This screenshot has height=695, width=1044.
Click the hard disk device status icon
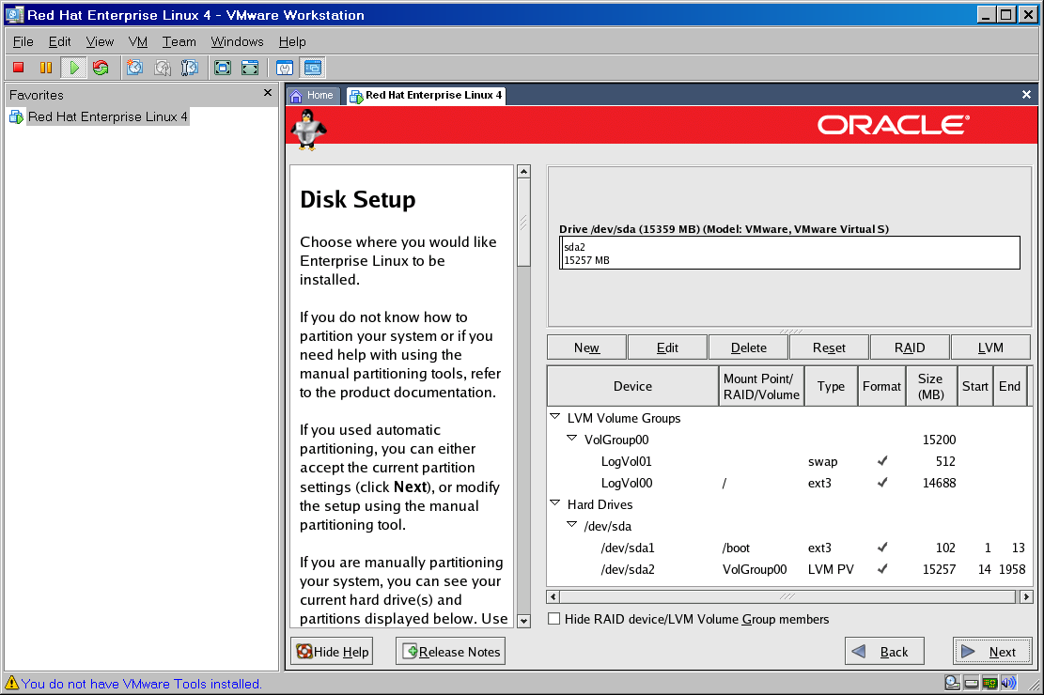pyautogui.click(x=972, y=683)
